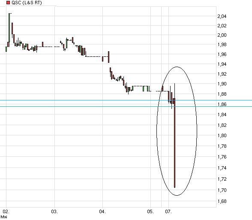Viewport: 252px width, 220px height.
Task: Select the 1,98 price axis label
Action: tap(222, 44)
